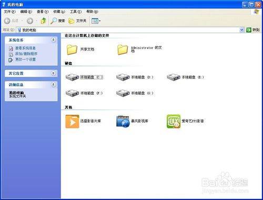Screen dimensions: 263x200
Task: Click the 详细信息 panel header text
Action: tap(16, 85)
